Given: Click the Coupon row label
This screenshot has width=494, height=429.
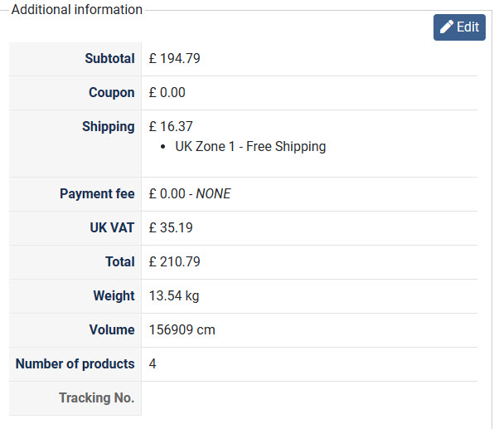Looking at the screenshot, I should [112, 92].
